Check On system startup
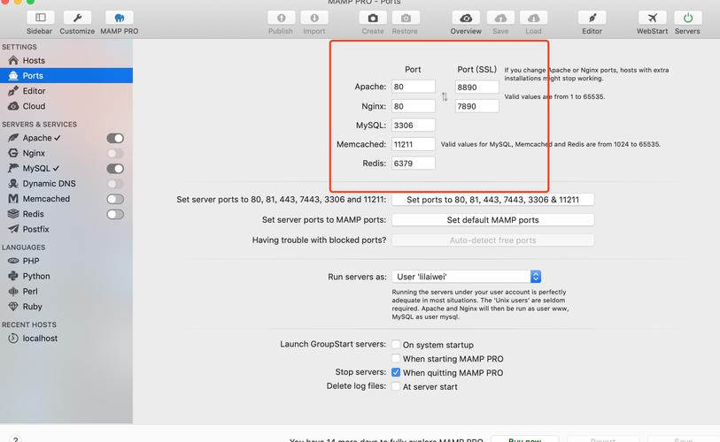This screenshot has height=442, width=720. [396, 345]
